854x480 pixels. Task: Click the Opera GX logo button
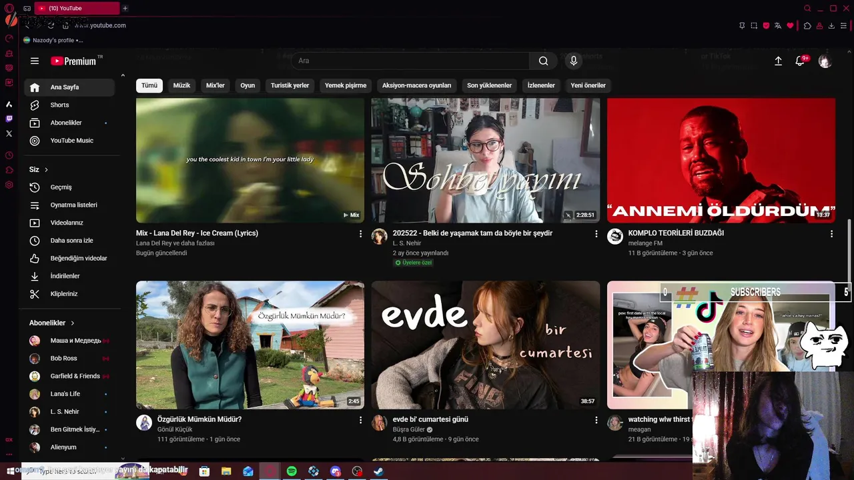pos(9,9)
